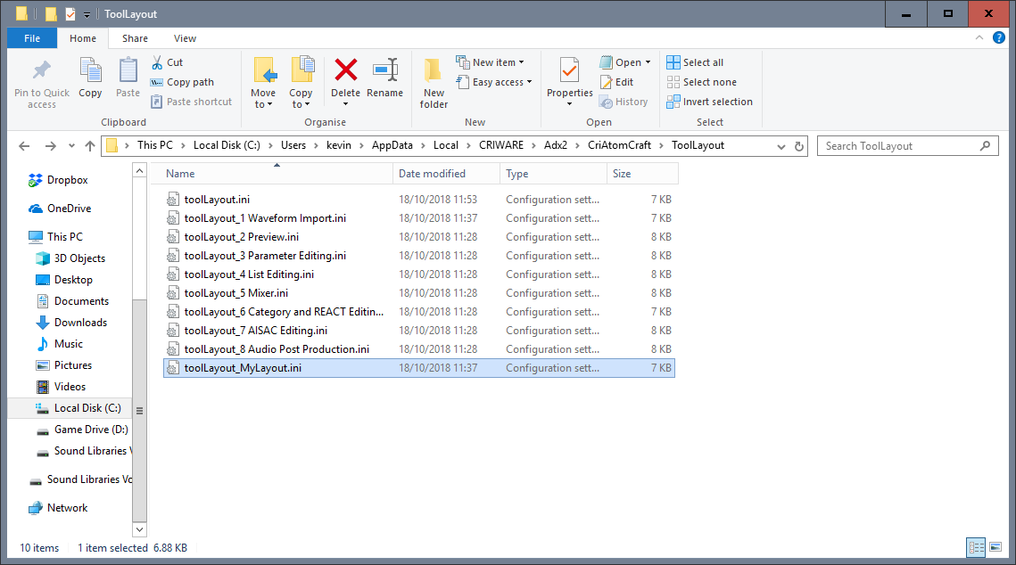Select toolLayout_5 Mixer.ini file
Viewport: 1016px width, 565px height.
point(418,293)
